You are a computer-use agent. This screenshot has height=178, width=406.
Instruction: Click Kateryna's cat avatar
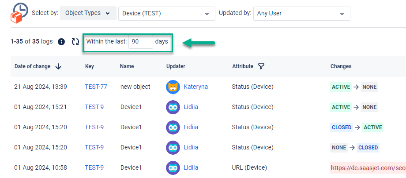click(173, 87)
